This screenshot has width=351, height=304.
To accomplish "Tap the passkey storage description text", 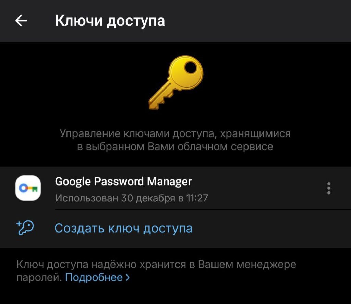I will click(175, 139).
